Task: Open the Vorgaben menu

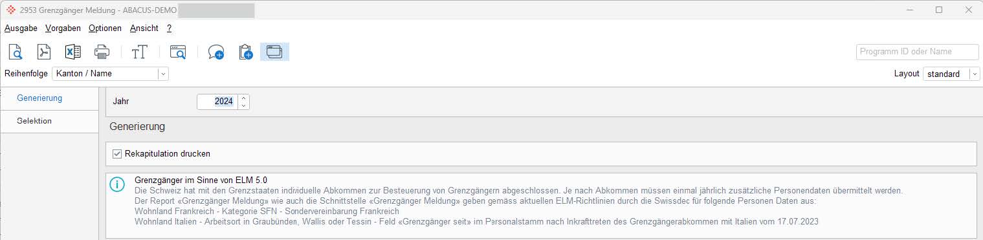Action: pos(63,28)
